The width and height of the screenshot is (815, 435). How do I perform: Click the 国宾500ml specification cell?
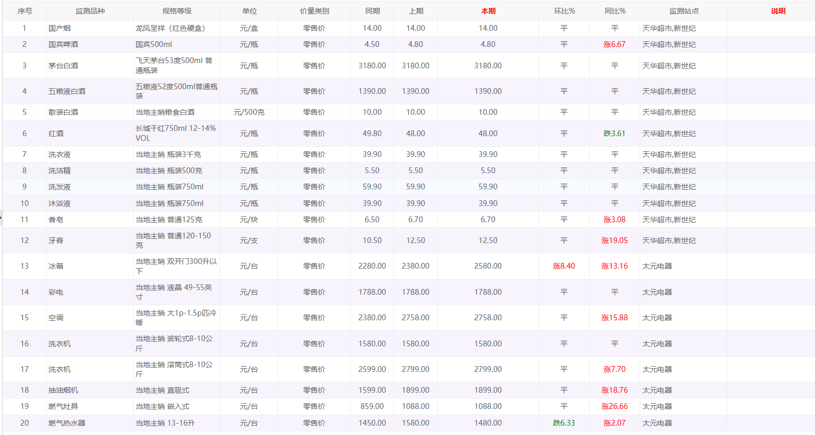point(176,44)
